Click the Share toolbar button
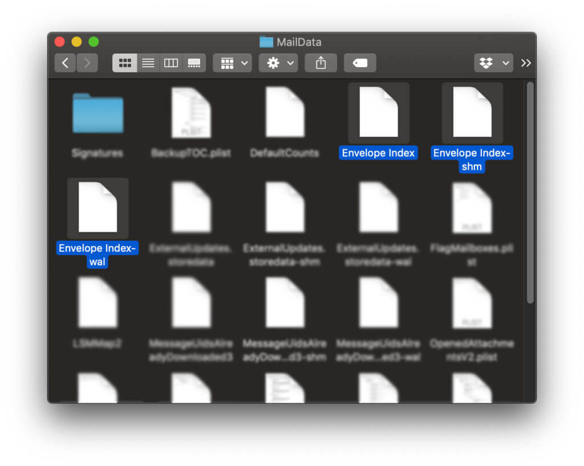 click(x=321, y=63)
